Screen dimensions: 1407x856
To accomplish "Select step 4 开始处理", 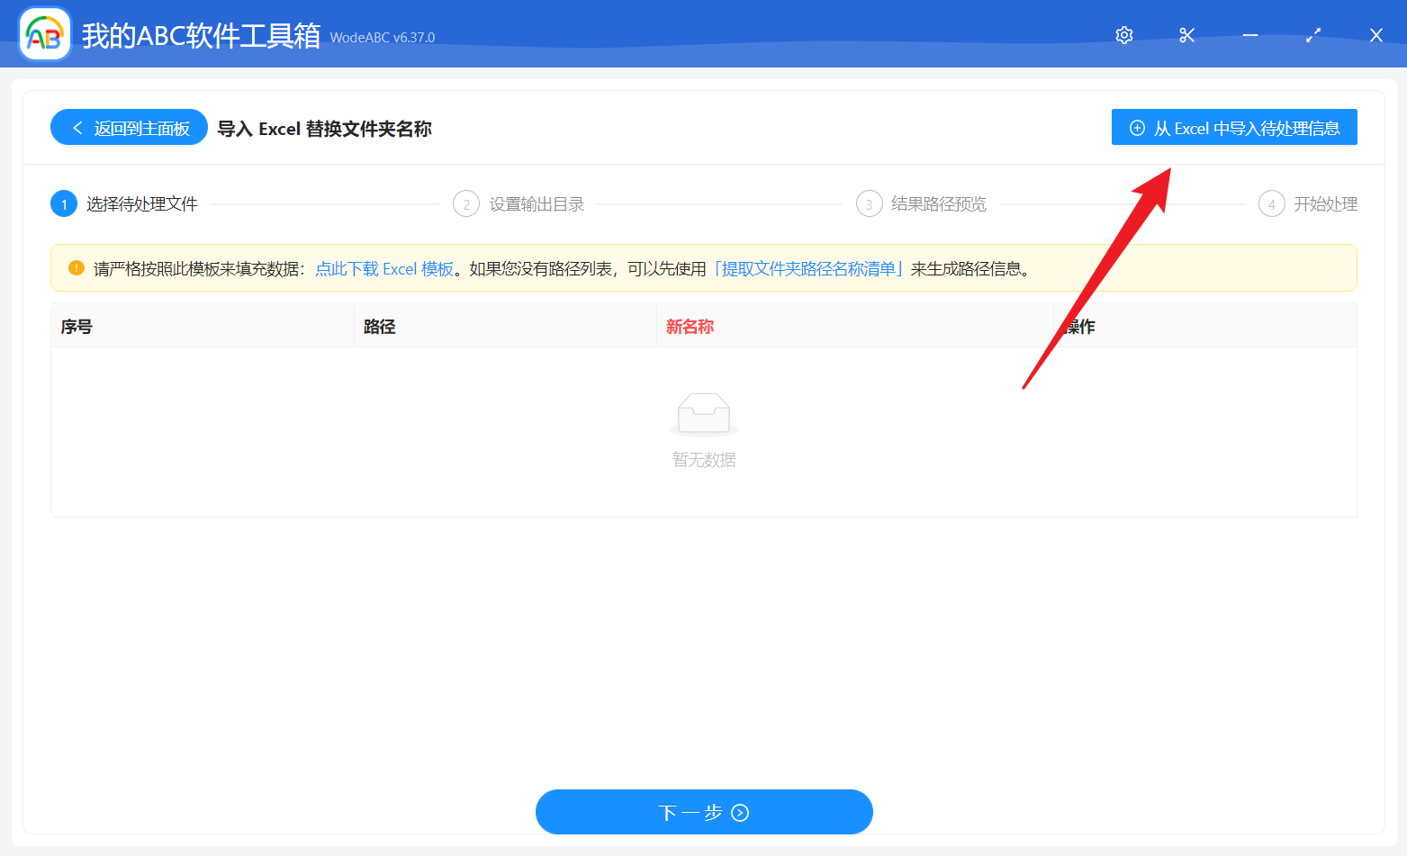I will [1308, 204].
